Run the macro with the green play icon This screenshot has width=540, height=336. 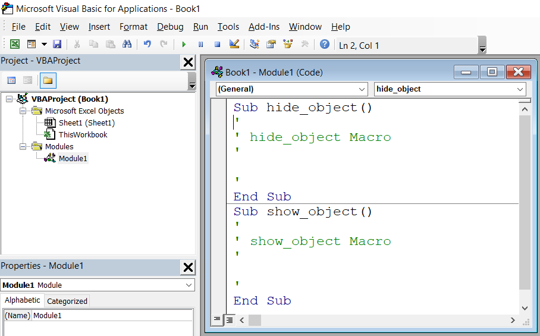(x=184, y=45)
